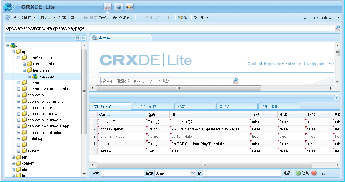The width and height of the screenshot is (345, 182).
Task: Open the admin@crx.default user dropdown
Action: click(322, 17)
